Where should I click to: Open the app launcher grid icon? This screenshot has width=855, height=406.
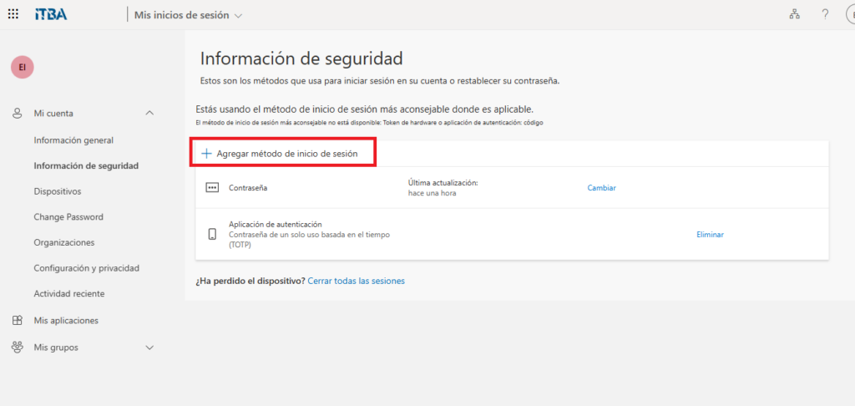tap(13, 14)
